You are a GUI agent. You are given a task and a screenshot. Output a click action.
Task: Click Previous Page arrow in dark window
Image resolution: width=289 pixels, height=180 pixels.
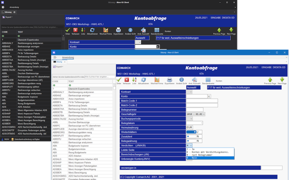coord(219,30)
